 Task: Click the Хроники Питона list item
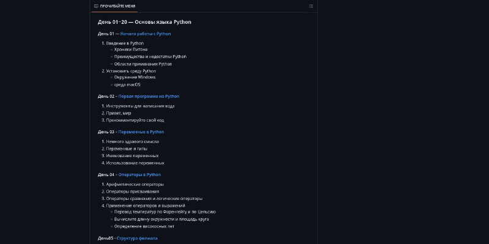(x=131, y=50)
